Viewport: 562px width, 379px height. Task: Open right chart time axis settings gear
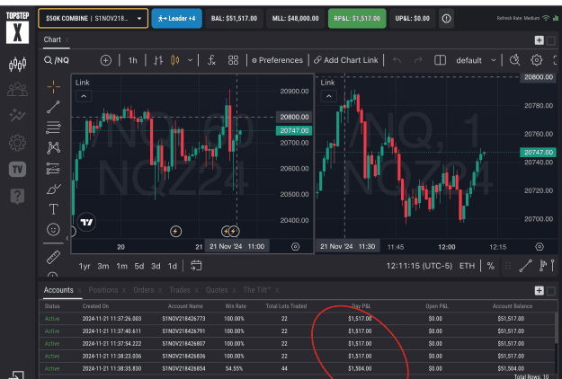tap(539, 246)
